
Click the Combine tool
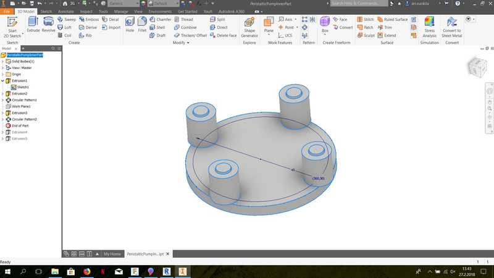185,27
